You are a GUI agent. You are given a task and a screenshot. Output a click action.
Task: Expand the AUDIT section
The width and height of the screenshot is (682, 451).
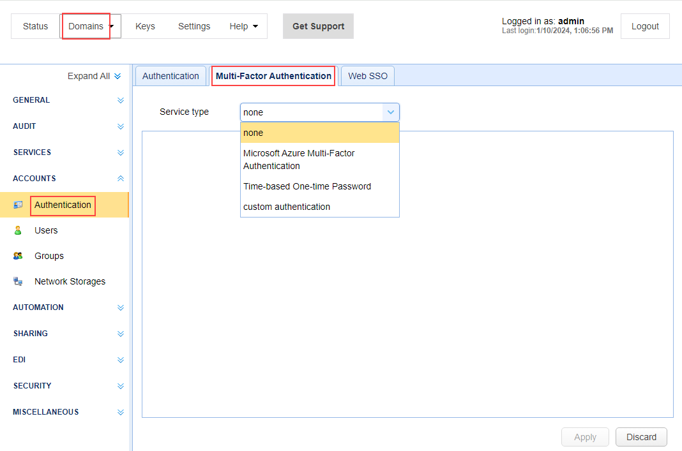point(121,126)
